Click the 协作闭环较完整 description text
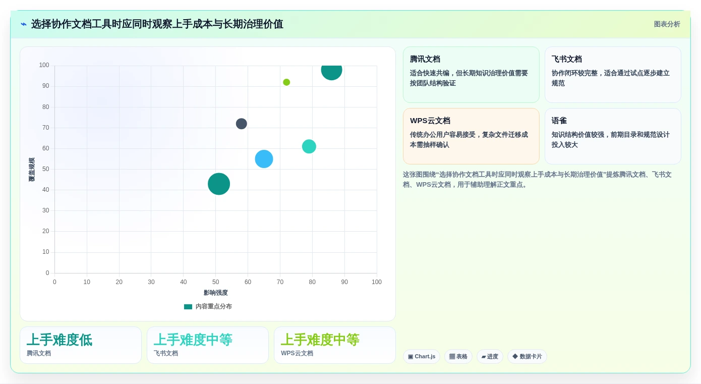 coord(611,78)
